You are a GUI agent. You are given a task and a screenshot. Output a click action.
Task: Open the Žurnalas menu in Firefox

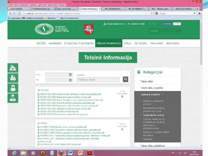[33, 5]
